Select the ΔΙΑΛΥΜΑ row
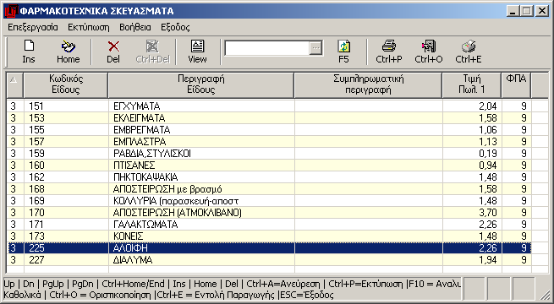 pos(269,260)
